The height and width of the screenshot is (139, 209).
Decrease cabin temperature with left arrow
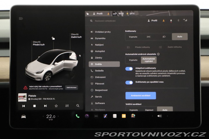(43, 116)
